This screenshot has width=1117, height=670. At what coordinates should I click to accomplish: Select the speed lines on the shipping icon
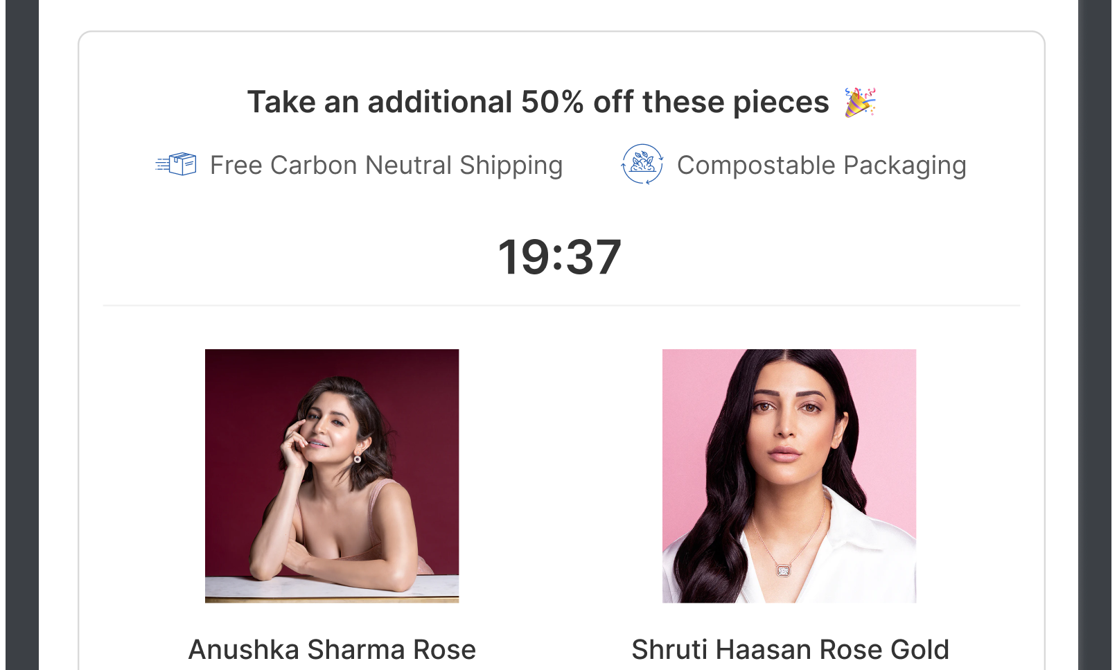coord(161,165)
